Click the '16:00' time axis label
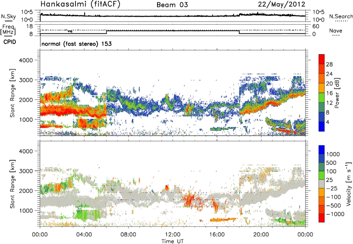Viewport: 353px width, 244px height. (x=217, y=235)
